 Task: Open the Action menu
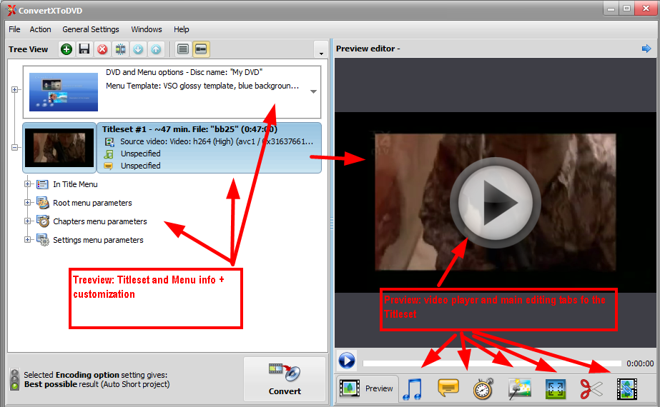tap(41, 29)
